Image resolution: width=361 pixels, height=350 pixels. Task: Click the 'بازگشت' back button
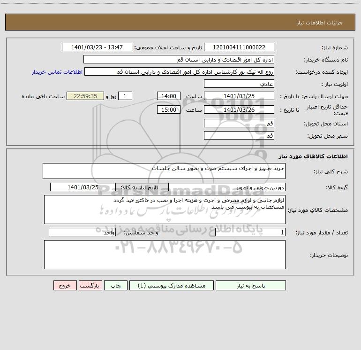(x=90, y=286)
